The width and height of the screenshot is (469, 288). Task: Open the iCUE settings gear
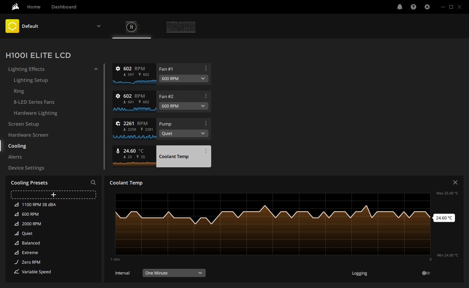[x=427, y=7]
